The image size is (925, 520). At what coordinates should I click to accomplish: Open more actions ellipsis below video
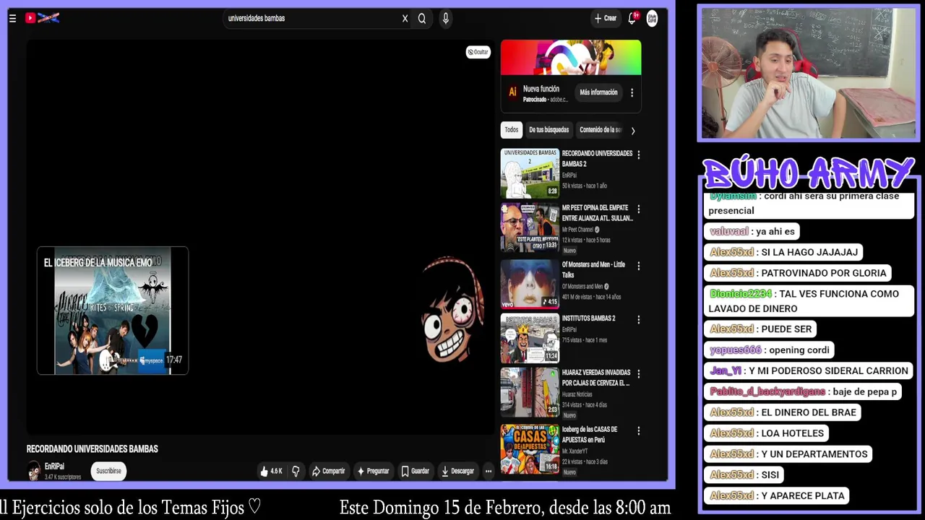tap(489, 471)
